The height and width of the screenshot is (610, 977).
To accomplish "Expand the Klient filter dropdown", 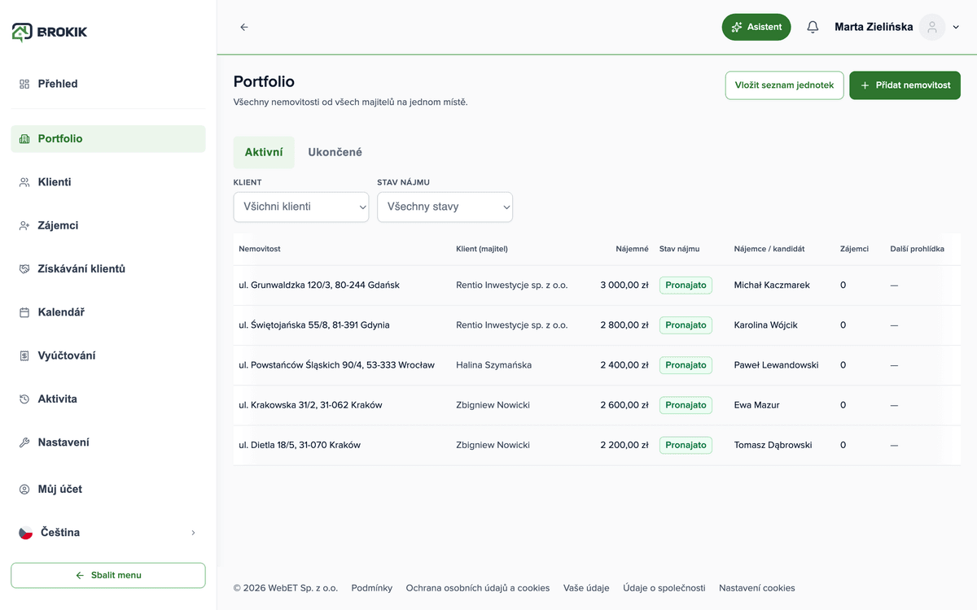I will coord(301,207).
